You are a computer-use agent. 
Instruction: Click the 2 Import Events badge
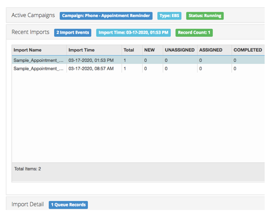coord(73,32)
